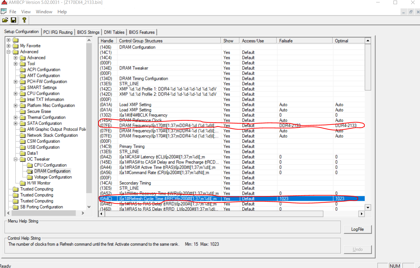Expand Platform Misc Configuration using its plus box

[x=16, y=106]
